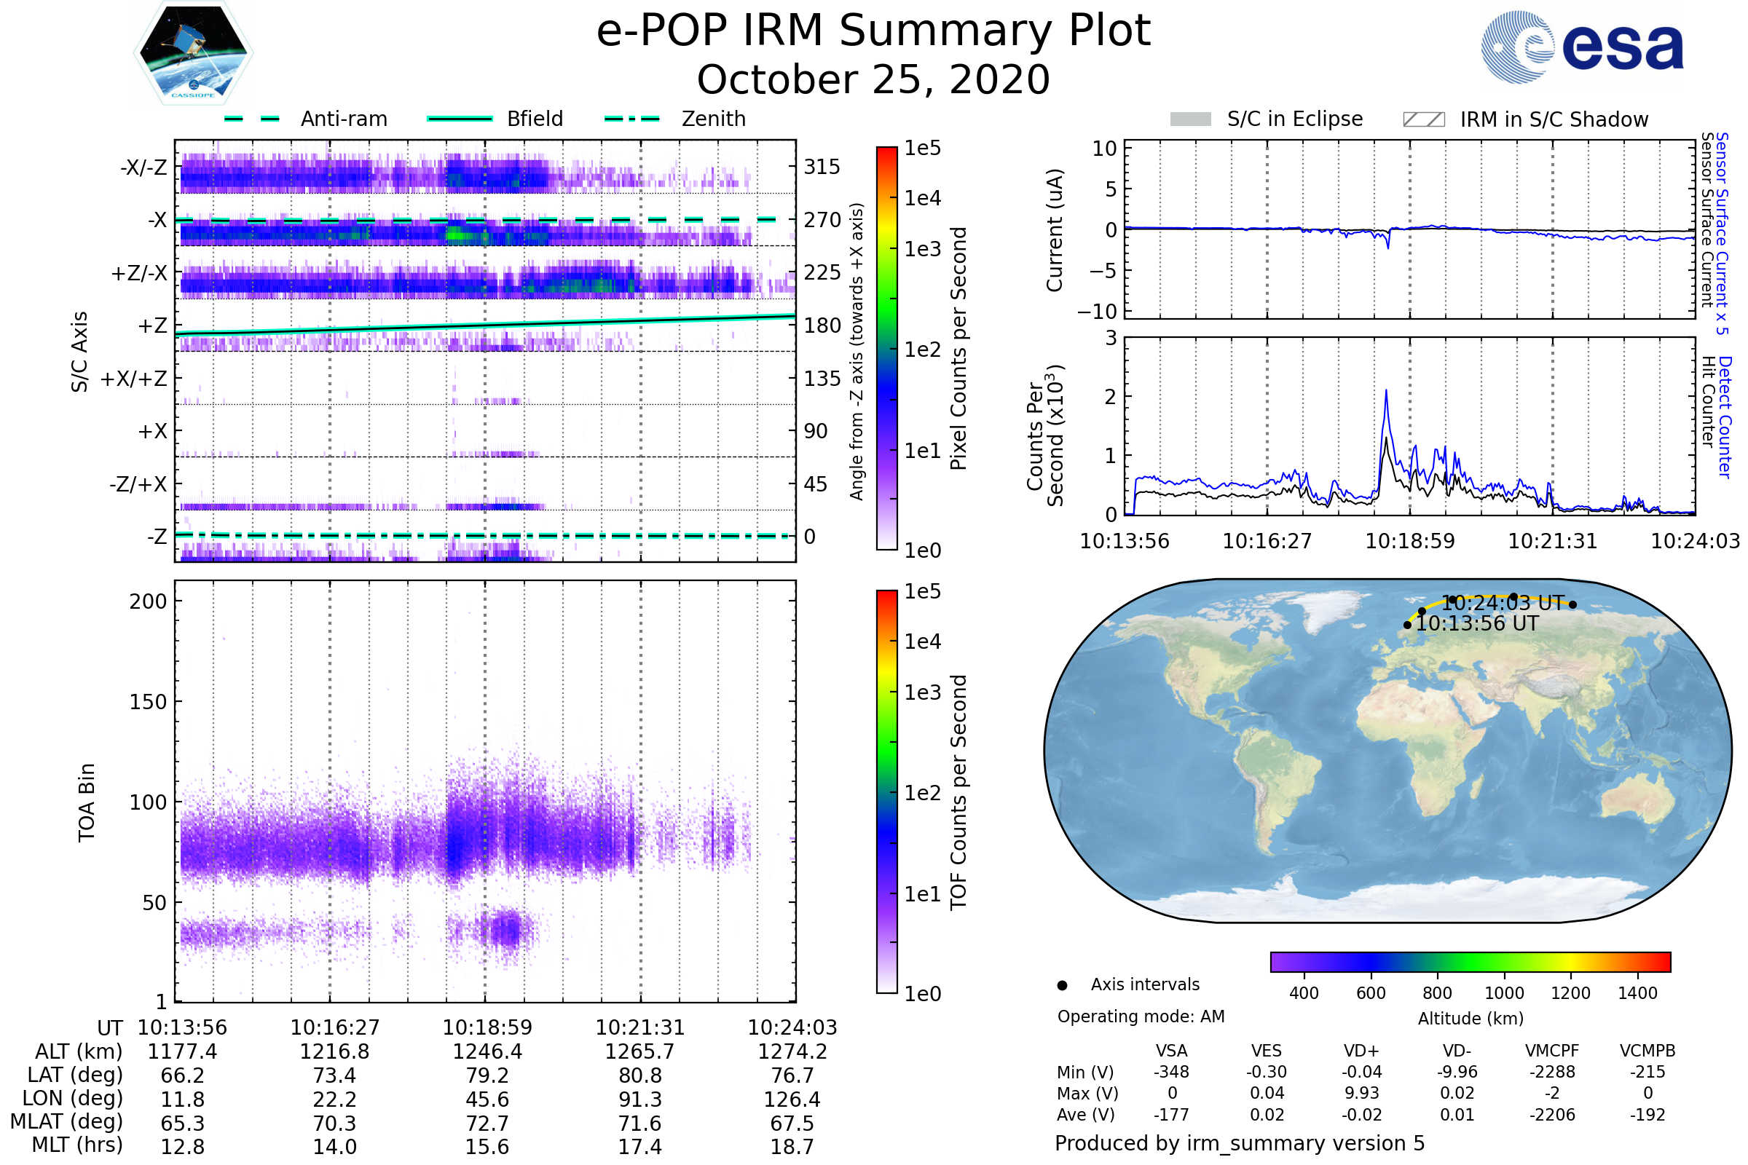This screenshot has width=1748, height=1165.
Task: Click the Pixel Counts per Second colorbar
Action: [887, 348]
